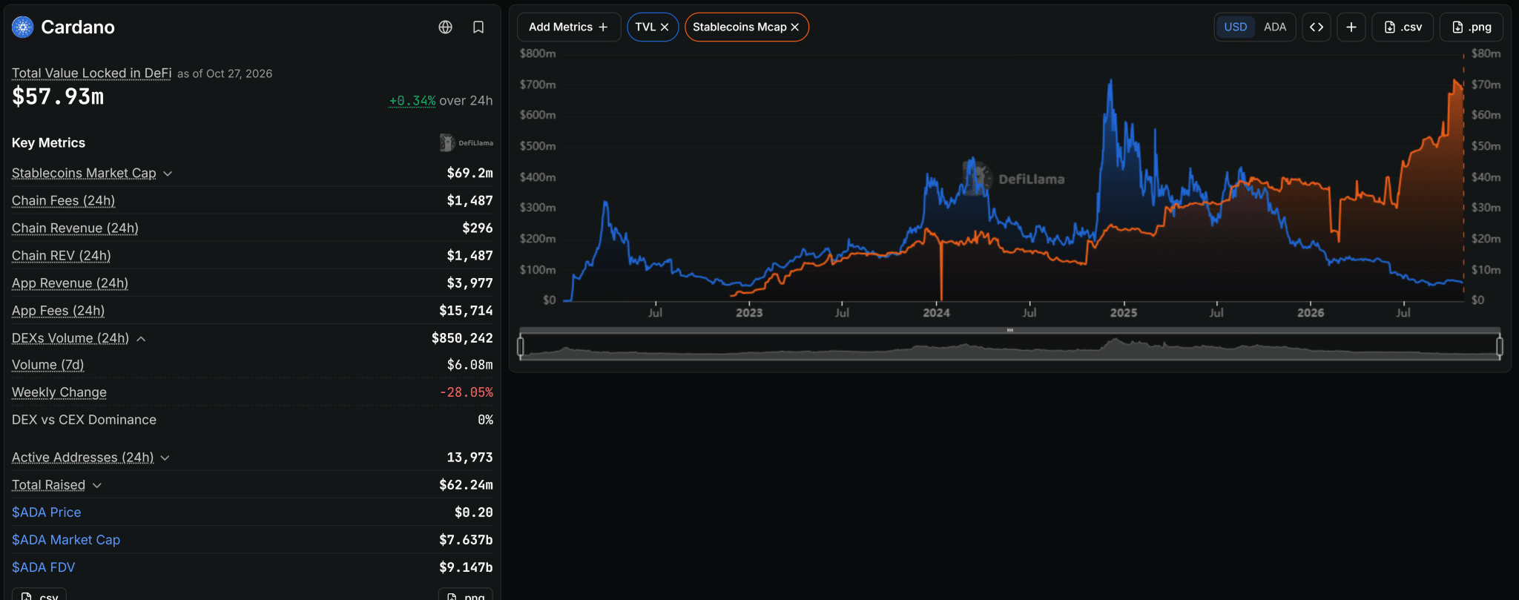Click the App Revenue (24h) label

coord(70,283)
